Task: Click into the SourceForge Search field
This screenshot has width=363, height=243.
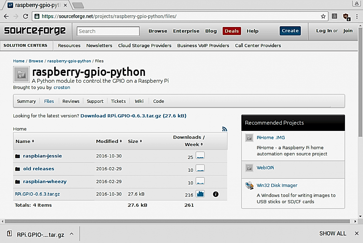Action: tap(108, 31)
